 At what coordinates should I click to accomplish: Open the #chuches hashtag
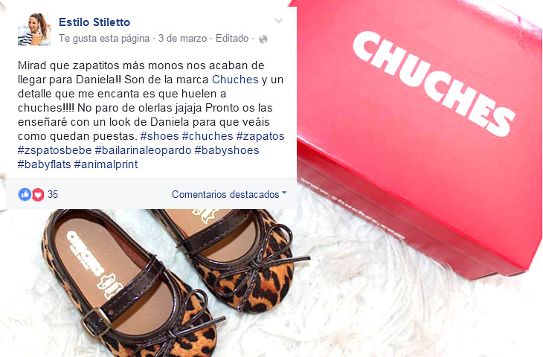(208, 136)
